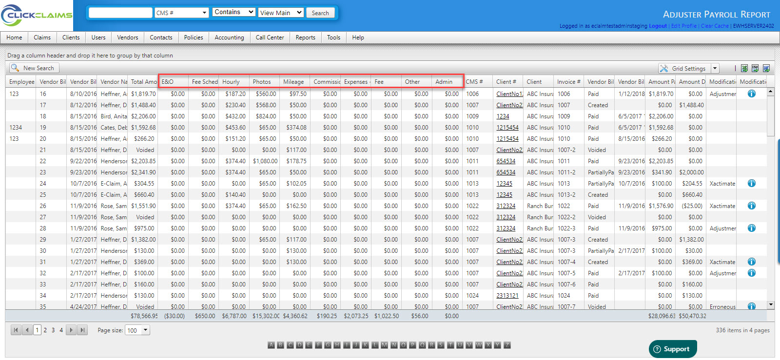Export the grid to Word
Image resolution: width=780 pixels, height=360 pixels.
click(766, 68)
